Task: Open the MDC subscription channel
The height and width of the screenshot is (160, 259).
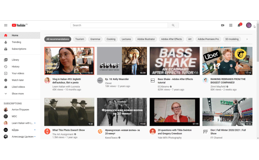Action: pyautogui.click(x=14, y=116)
